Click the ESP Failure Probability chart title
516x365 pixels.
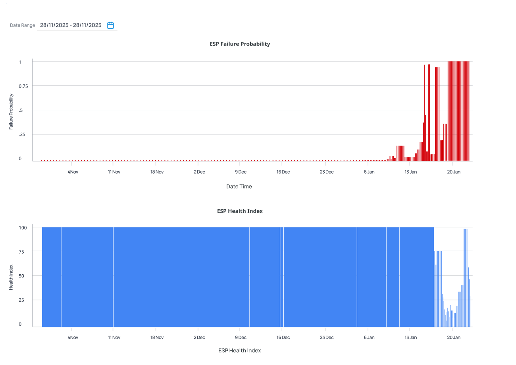pyautogui.click(x=240, y=44)
